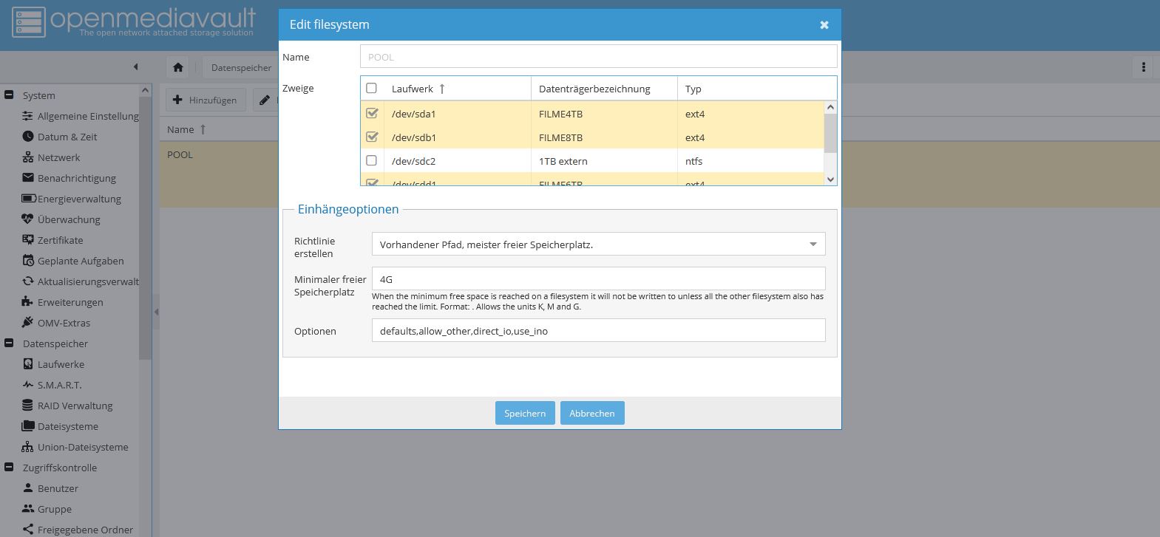This screenshot has width=1160, height=537.
Task: Toggle the select-all checkbox in Zweige header
Action: 371,88
